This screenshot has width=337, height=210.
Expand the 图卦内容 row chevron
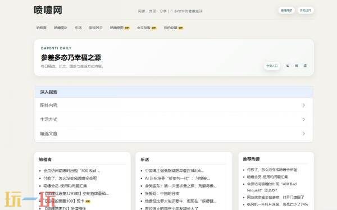pos(303,105)
